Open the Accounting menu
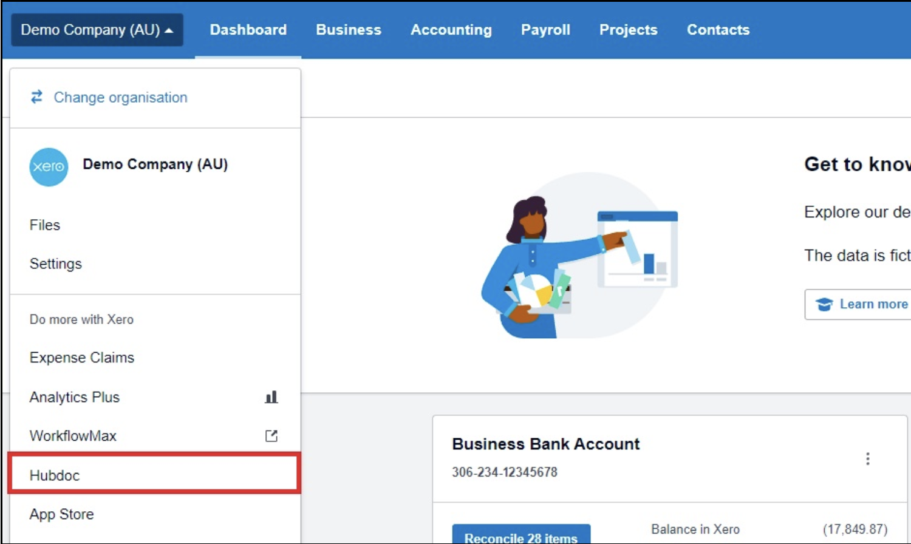This screenshot has height=544, width=911. (451, 29)
